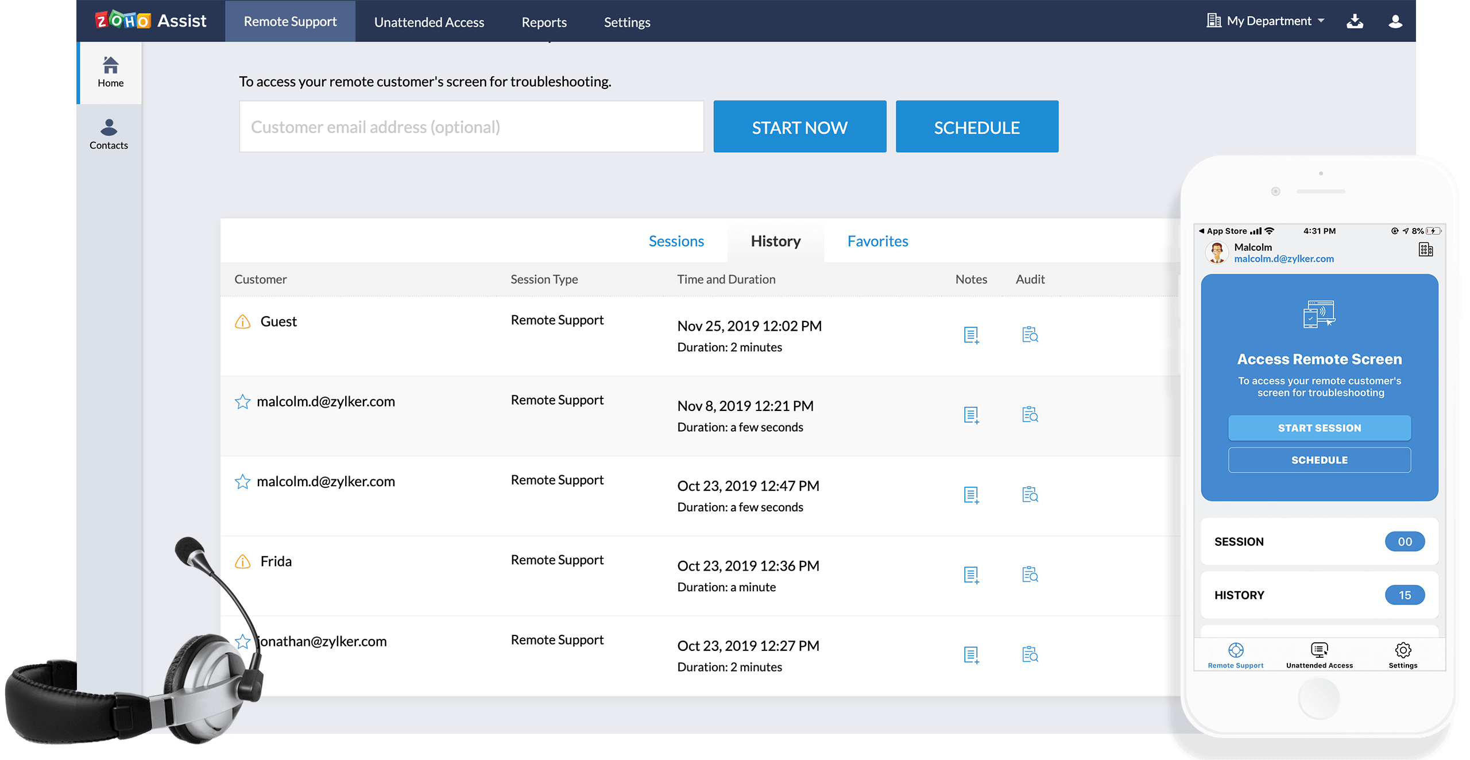
Task: Open the Home sidebar item
Action: click(110, 72)
